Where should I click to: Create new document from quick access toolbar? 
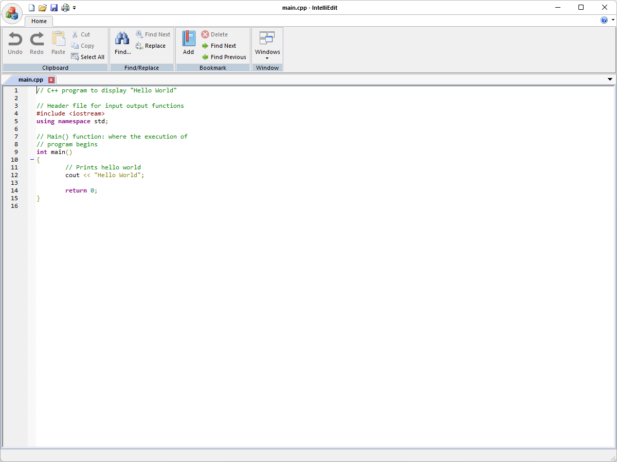31,8
